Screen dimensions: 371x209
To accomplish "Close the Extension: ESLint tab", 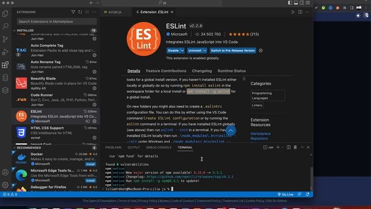I will coord(172,12).
